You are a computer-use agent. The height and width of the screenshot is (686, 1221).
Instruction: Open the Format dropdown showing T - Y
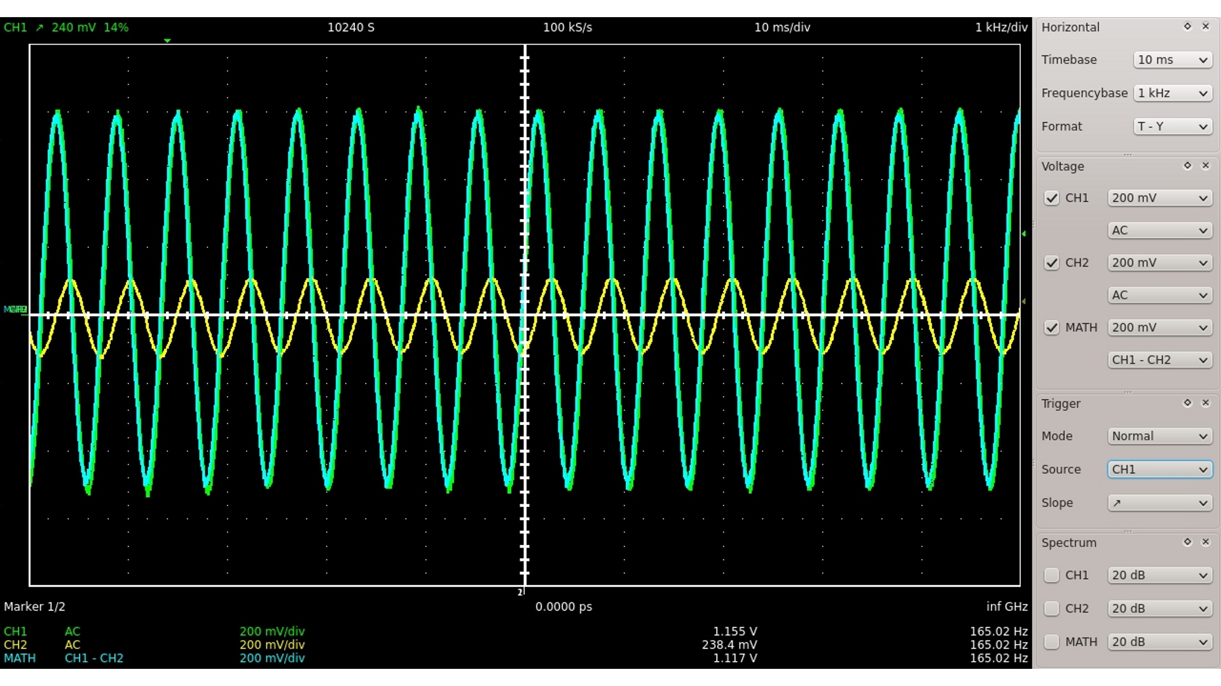[x=1172, y=126]
